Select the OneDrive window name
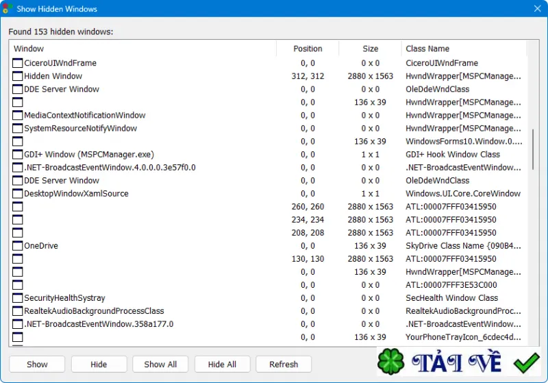The width and height of the screenshot is (548, 383). click(41, 246)
